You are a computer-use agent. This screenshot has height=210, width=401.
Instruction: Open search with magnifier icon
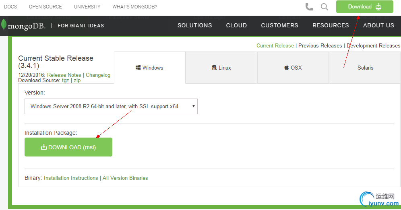324,7
